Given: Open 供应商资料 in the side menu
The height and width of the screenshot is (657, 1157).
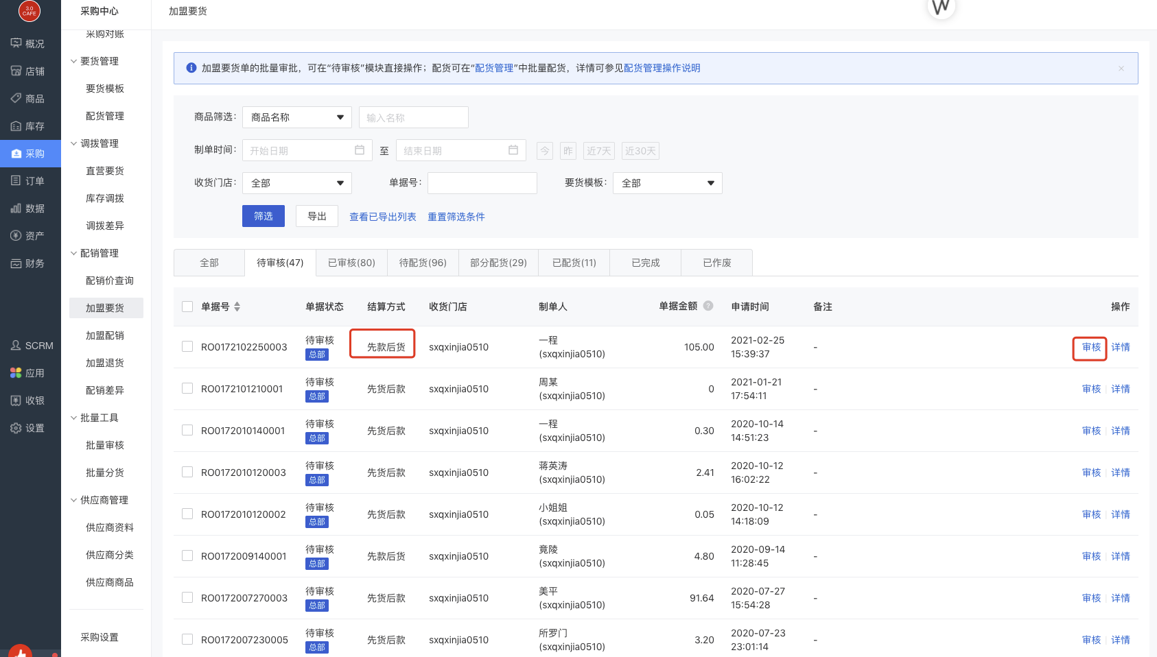Looking at the screenshot, I should (110, 527).
